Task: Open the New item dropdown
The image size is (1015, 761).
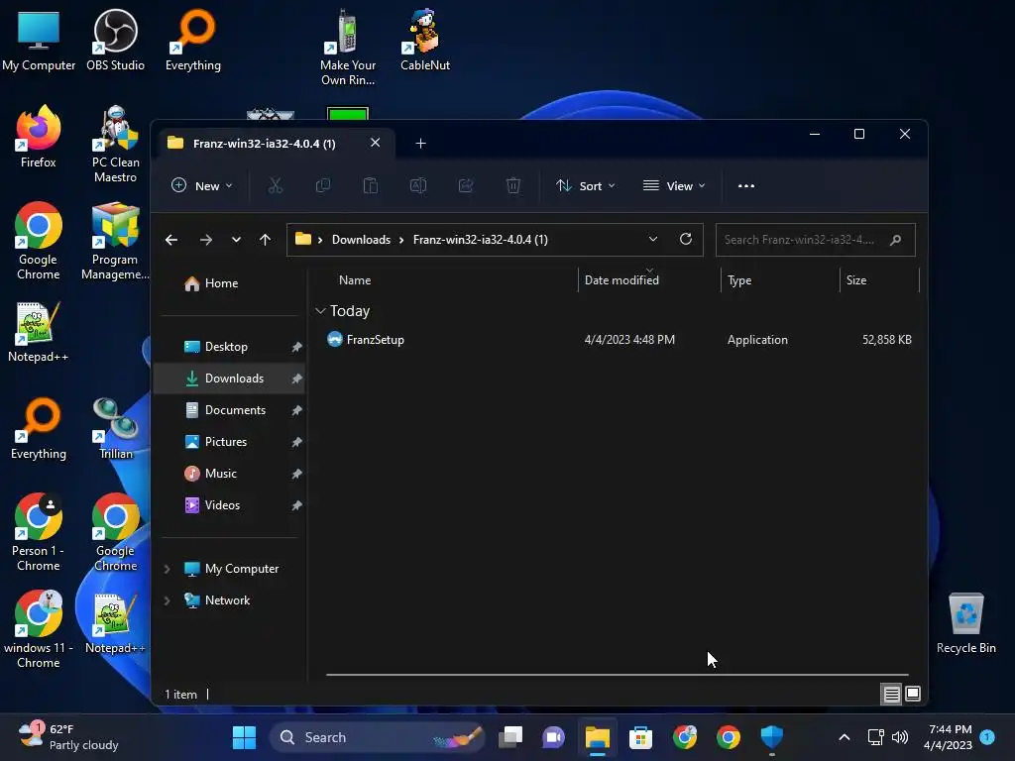Action: pos(202,185)
